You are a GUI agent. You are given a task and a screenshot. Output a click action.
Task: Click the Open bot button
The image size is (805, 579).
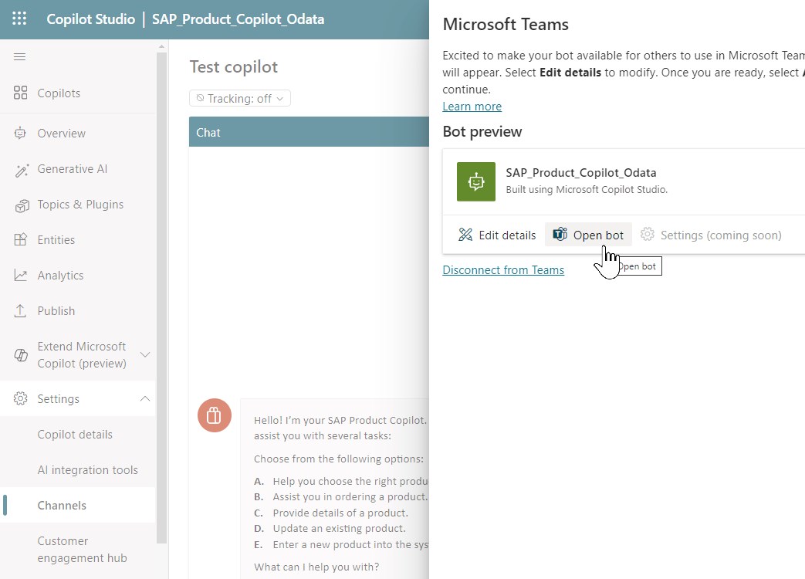point(588,235)
